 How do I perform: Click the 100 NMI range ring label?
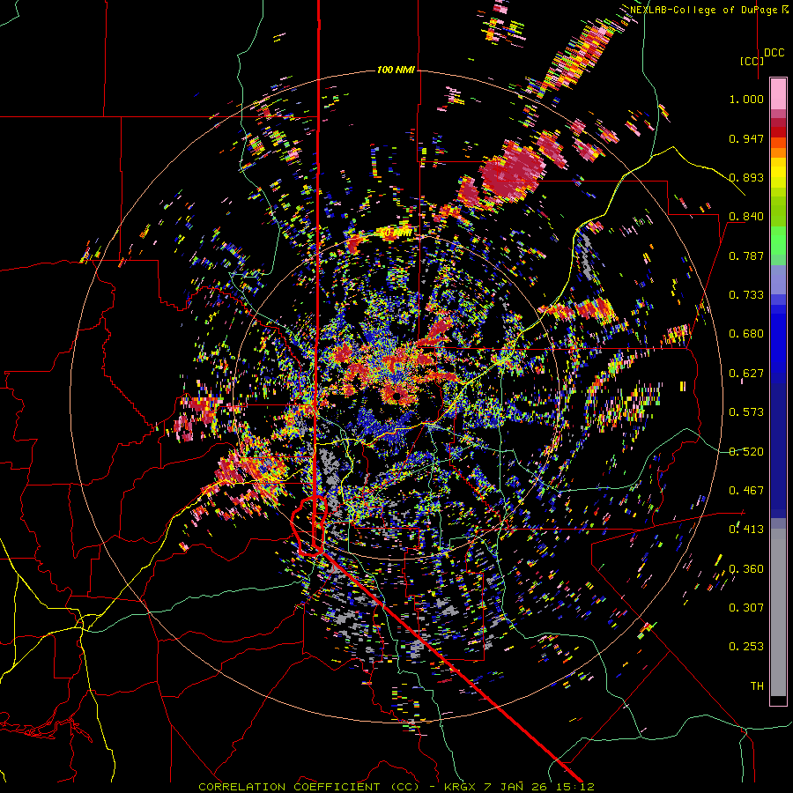[396, 70]
